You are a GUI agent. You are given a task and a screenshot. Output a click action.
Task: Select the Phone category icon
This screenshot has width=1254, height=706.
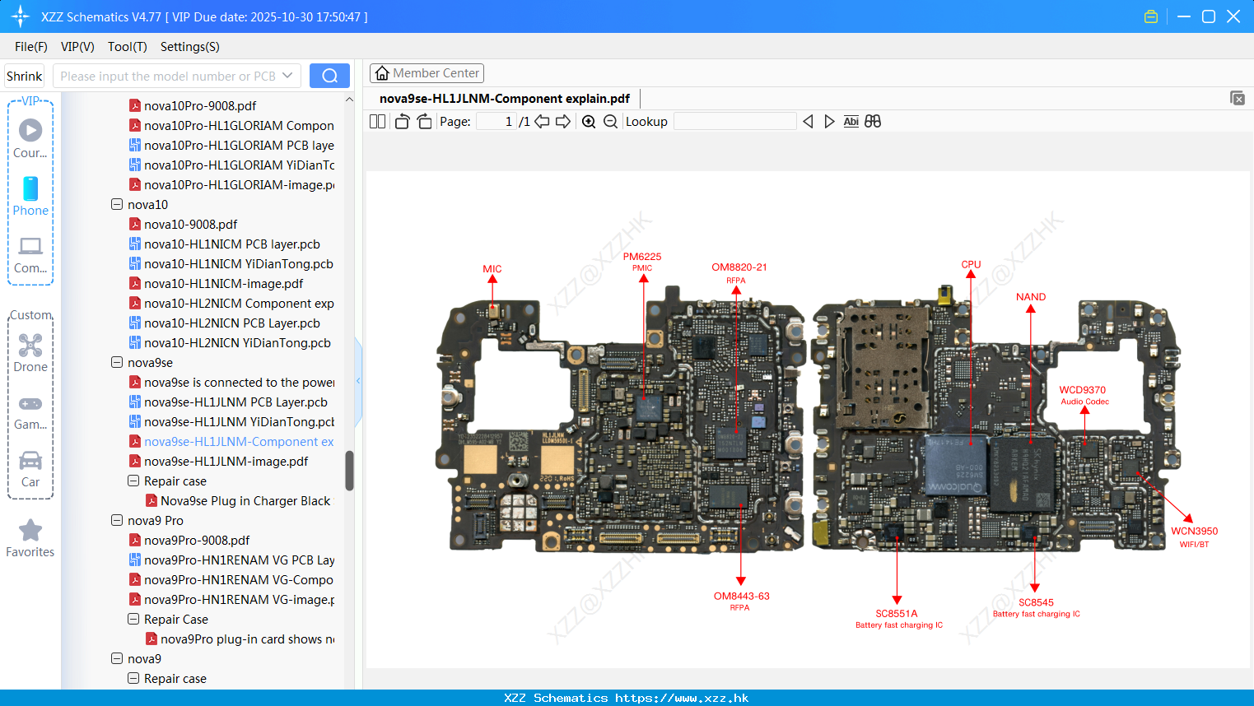pyautogui.click(x=30, y=196)
